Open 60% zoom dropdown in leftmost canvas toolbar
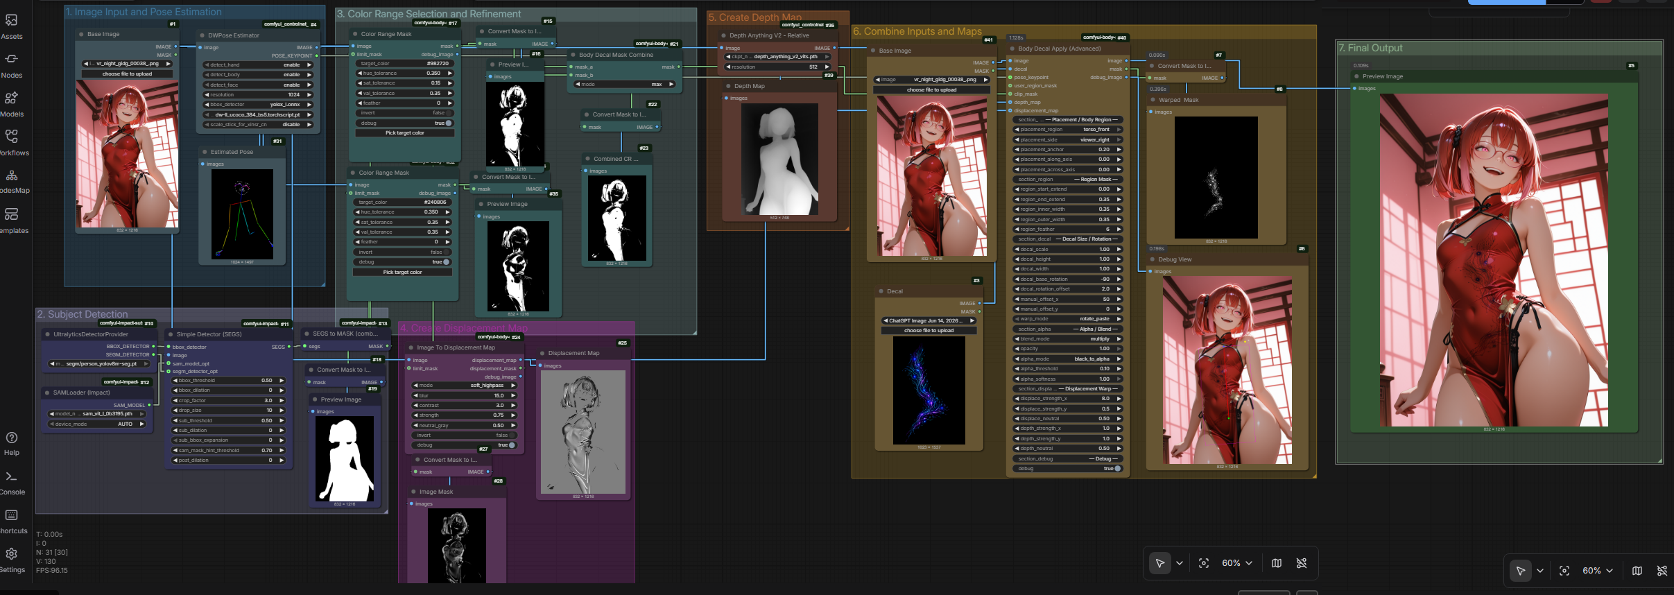 pos(1237,563)
